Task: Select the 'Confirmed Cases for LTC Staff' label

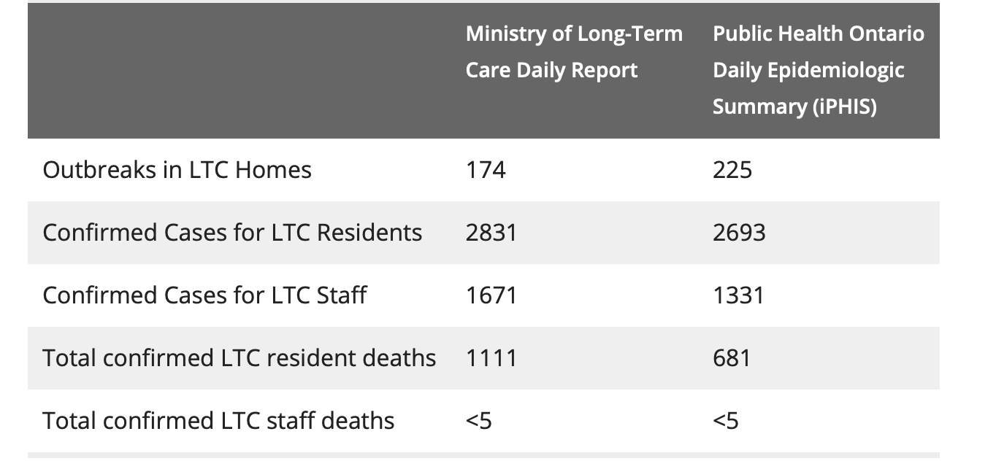Action: tap(204, 295)
